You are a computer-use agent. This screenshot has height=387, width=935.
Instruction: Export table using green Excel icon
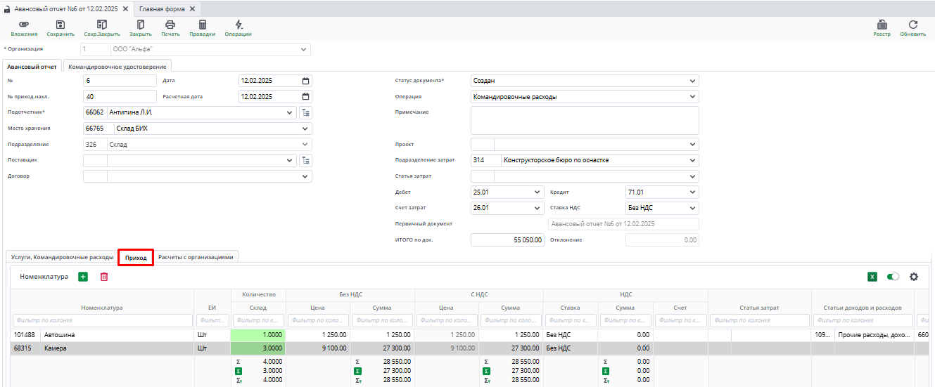(x=872, y=277)
